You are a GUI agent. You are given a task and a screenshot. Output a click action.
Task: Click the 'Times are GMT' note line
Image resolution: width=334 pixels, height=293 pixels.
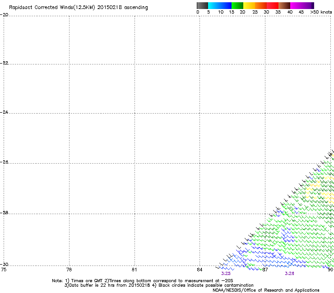pos(143,281)
